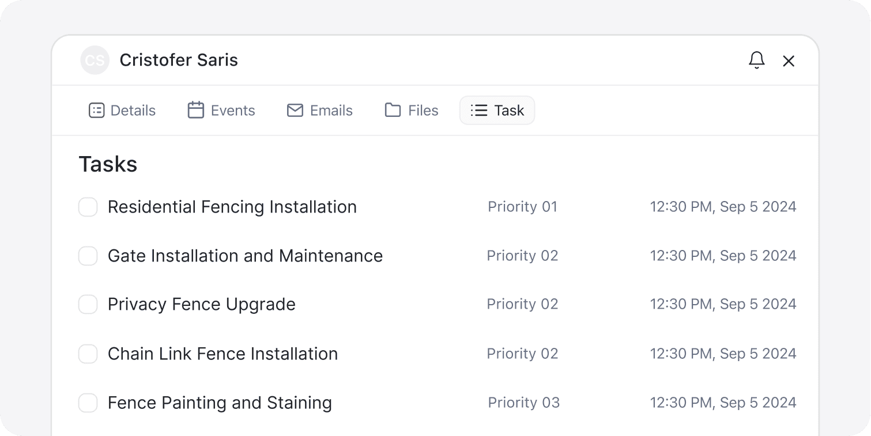Check the Residential Fencing Installation task

tap(88, 207)
